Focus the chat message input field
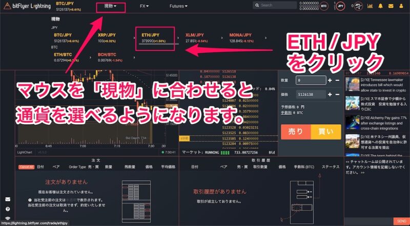This screenshot has width=410, height=226. point(368,221)
